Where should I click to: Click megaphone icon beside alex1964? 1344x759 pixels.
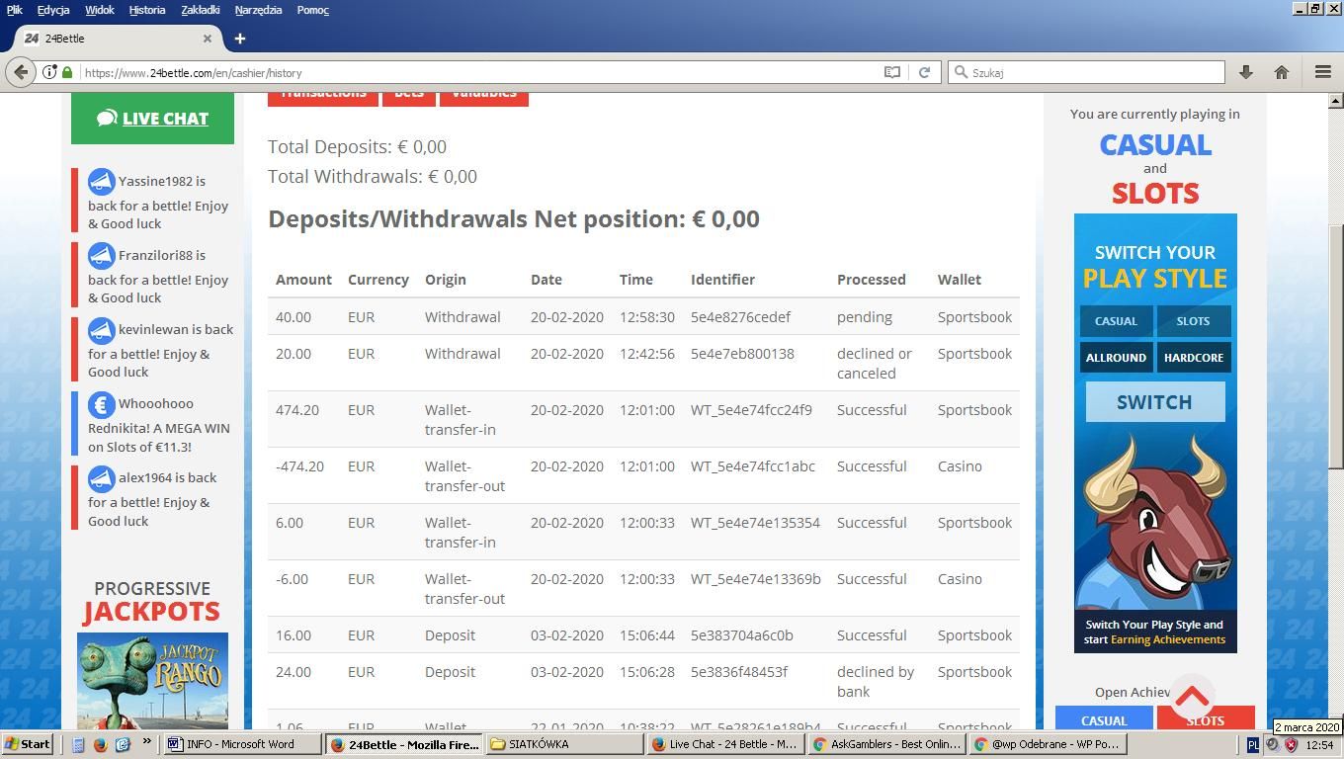(x=101, y=478)
